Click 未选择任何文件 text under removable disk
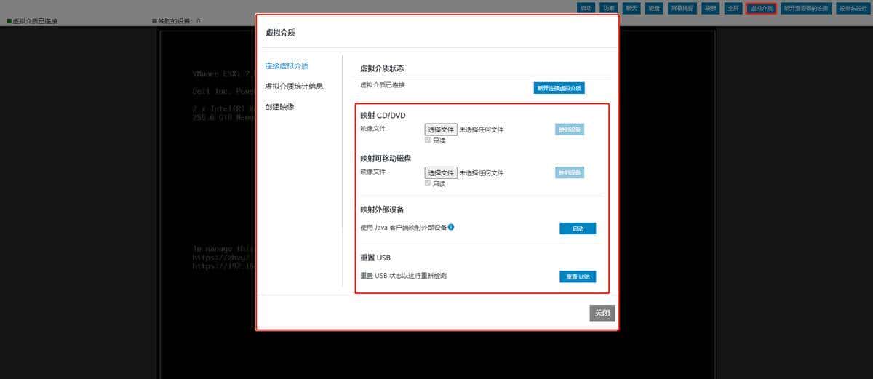Image resolution: width=873 pixels, height=379 pixels. (481, 173)
